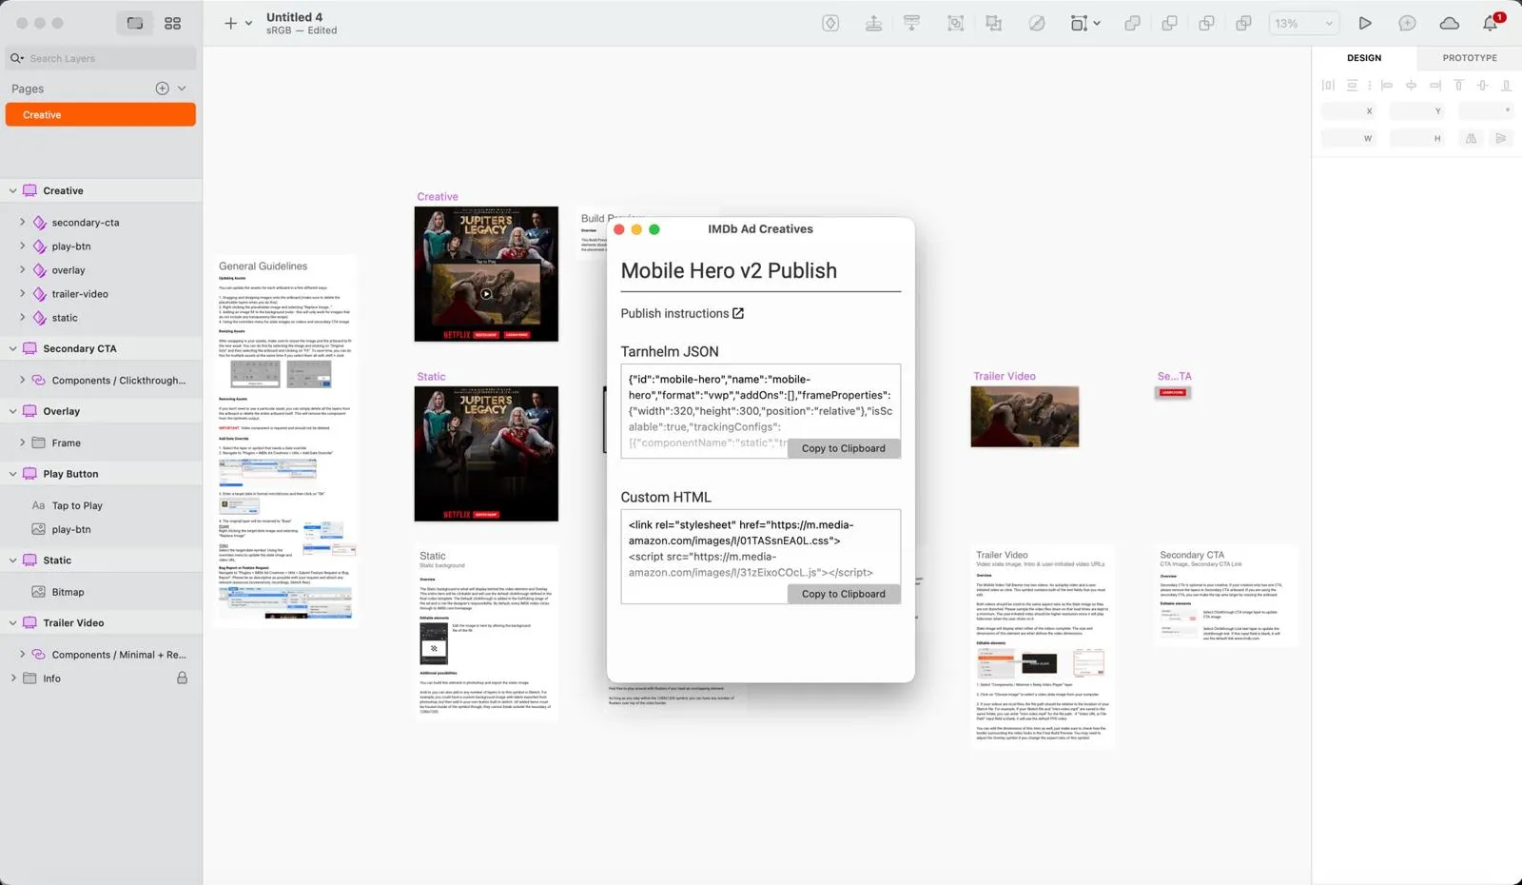Switch to the PROTOTYPE tab
This screenshot has height=885, width=1522.
pos(1470,58)
